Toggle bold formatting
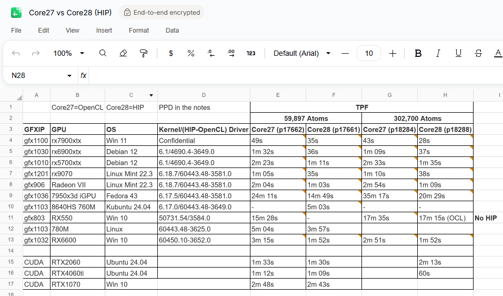This screenshot has width=503, height=296. pos(418,53)
